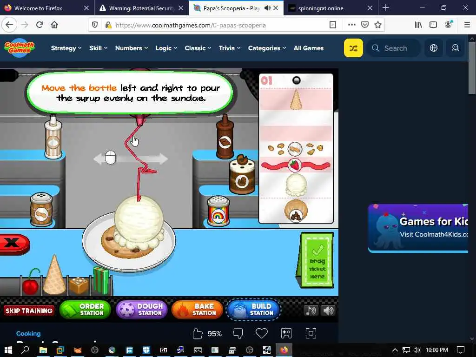Screen dimensions: 476x357
Task: Pick up the whipped cream bottle
Action: click(x=53, y=137)
